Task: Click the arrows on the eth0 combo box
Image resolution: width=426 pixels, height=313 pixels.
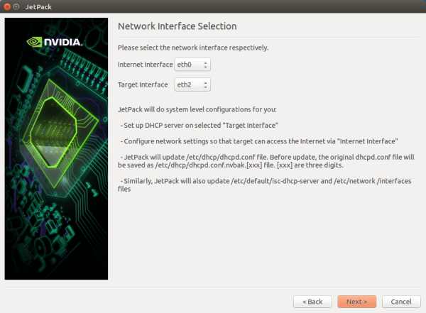Action: pos(206,65)
